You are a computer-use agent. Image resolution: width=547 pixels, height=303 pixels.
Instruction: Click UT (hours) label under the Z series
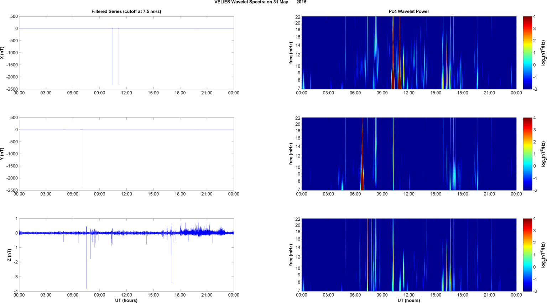pyautogui.click(x=126, y=300)
